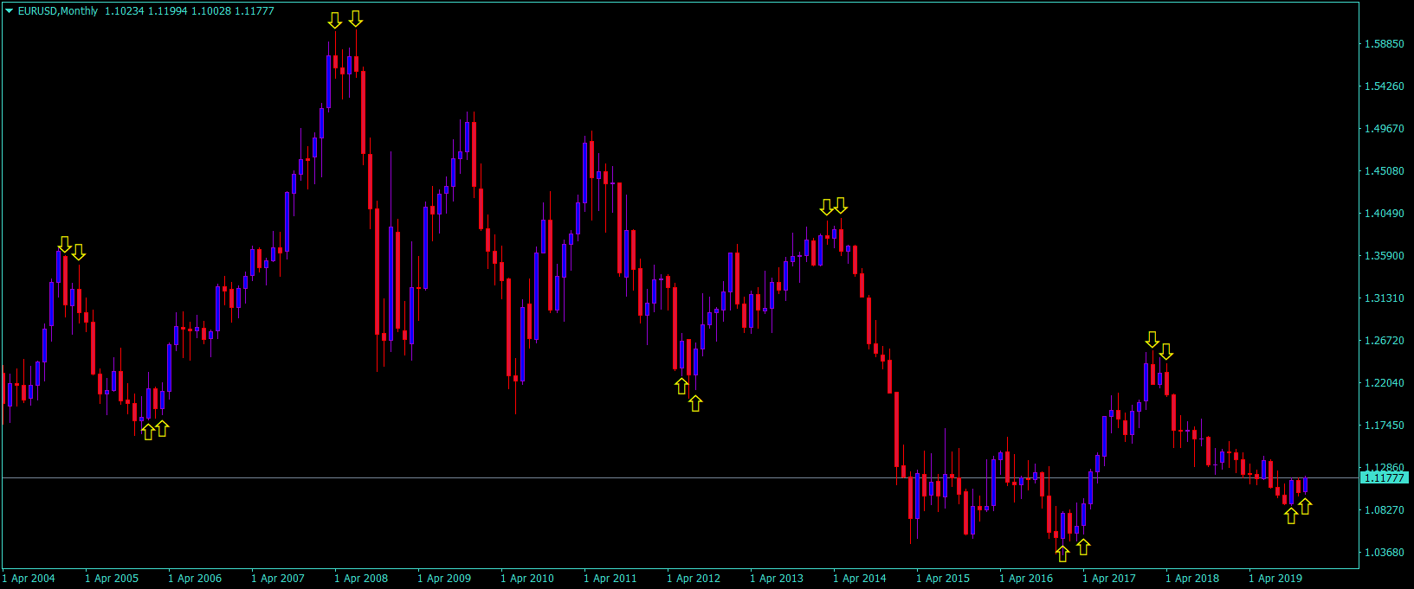Click the EURUSD,Monthly symbol title
1414x589 pixels.
tap(58, 11)
